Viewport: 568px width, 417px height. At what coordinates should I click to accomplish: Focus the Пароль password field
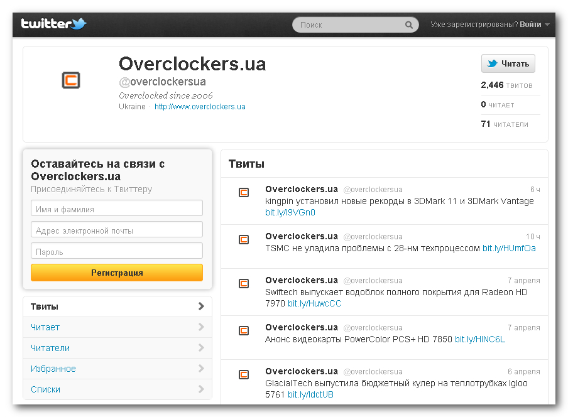tap(117, 251)
